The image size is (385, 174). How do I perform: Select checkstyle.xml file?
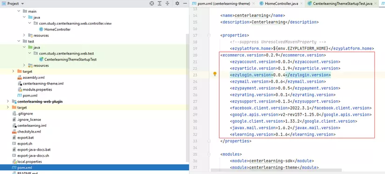pos(29,132)
